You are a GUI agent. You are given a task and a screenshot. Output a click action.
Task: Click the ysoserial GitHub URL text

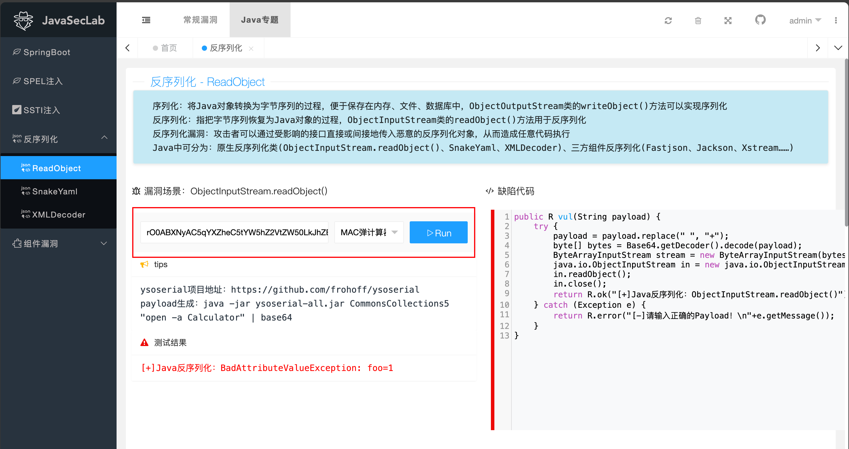click(325, 289)
